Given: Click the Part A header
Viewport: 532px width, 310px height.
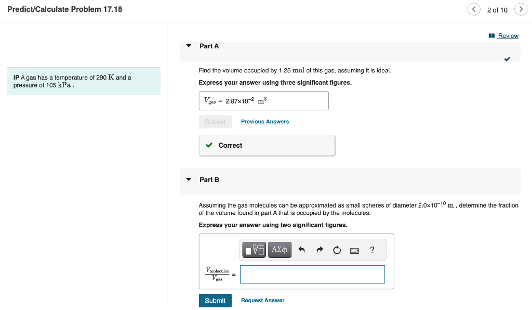Looking at the screenshot, I should click(x=210, y=46).
